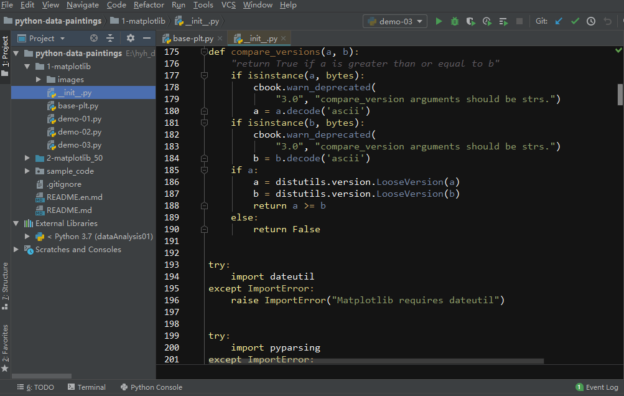This screenshot has height=396, width=624.
Task: Click line number 193 in gutter
Action: 172,265
